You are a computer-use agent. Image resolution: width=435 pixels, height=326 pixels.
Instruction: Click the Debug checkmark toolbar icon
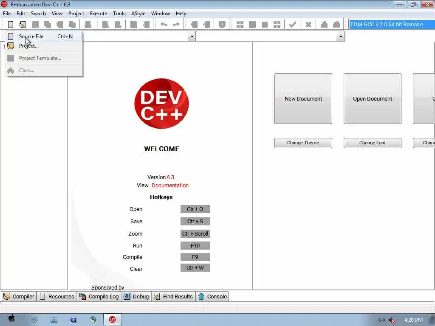(x=292, y=24)
